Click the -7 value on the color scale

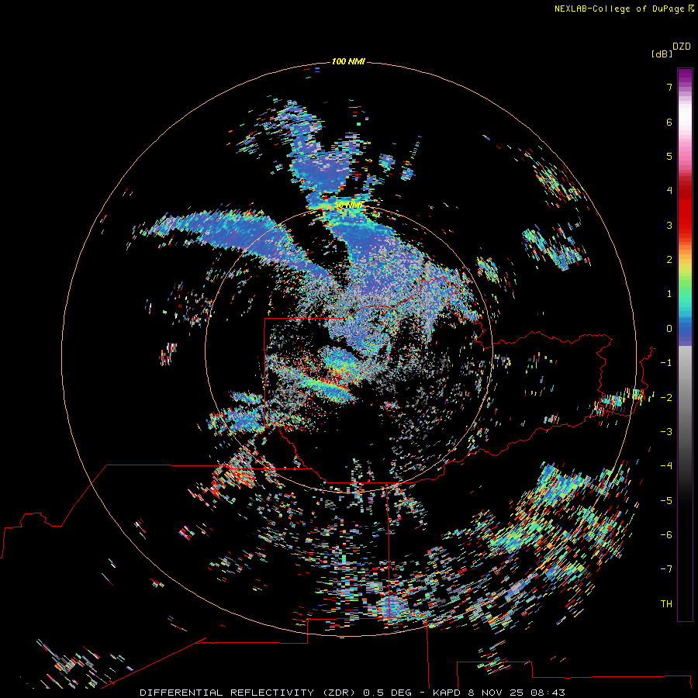coord(666,569)
